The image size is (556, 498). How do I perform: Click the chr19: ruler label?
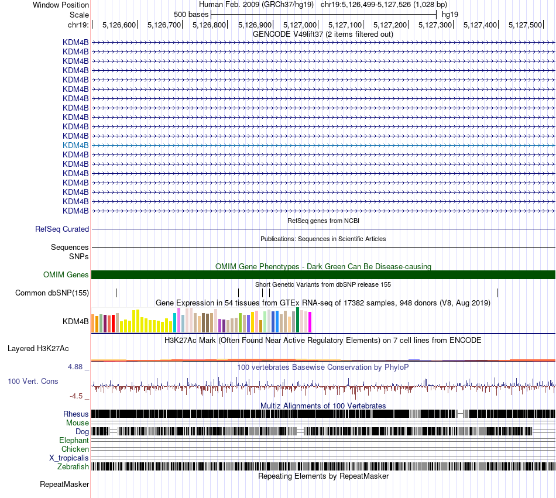click(x=78, y=25)
